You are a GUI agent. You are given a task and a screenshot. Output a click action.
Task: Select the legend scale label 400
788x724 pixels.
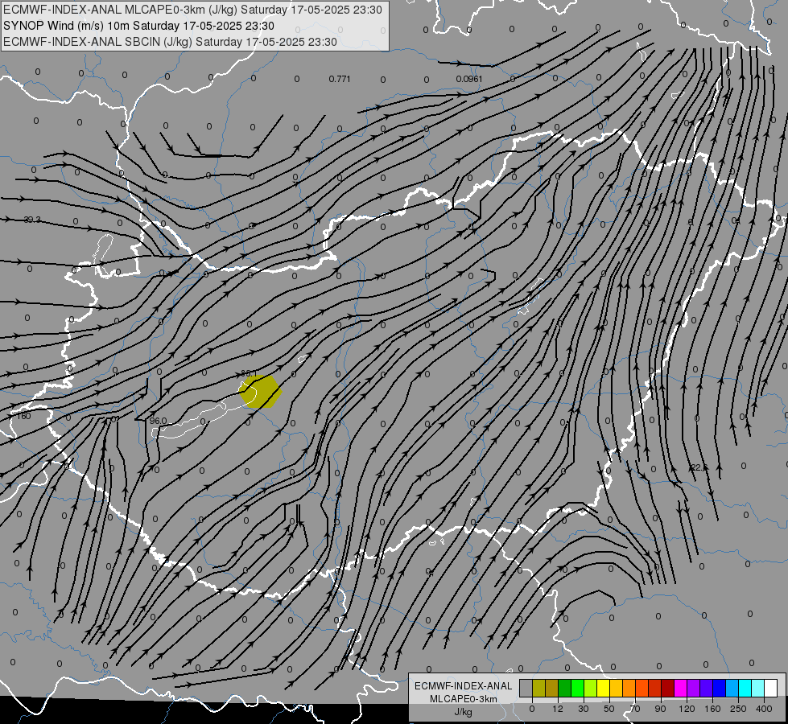pos(764,709)
